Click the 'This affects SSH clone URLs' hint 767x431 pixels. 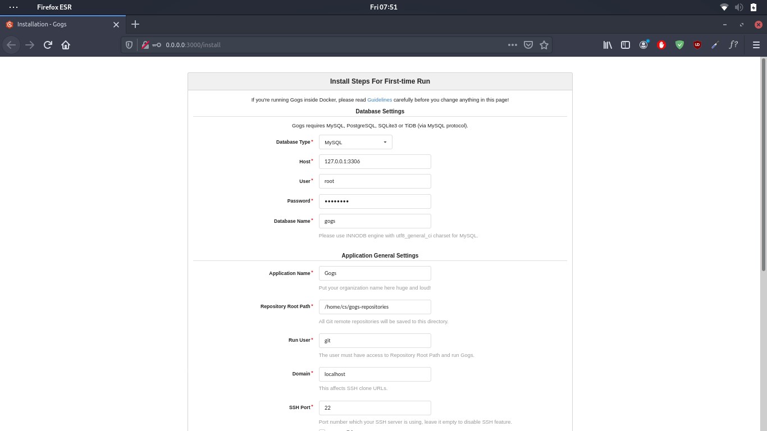(353, 388)
